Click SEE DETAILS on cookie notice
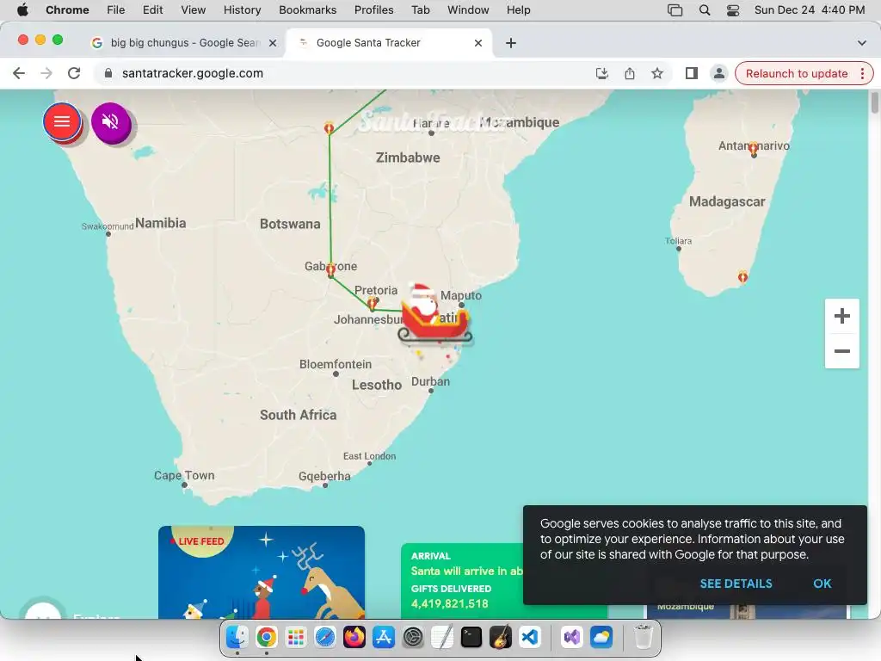 point(736,584)
